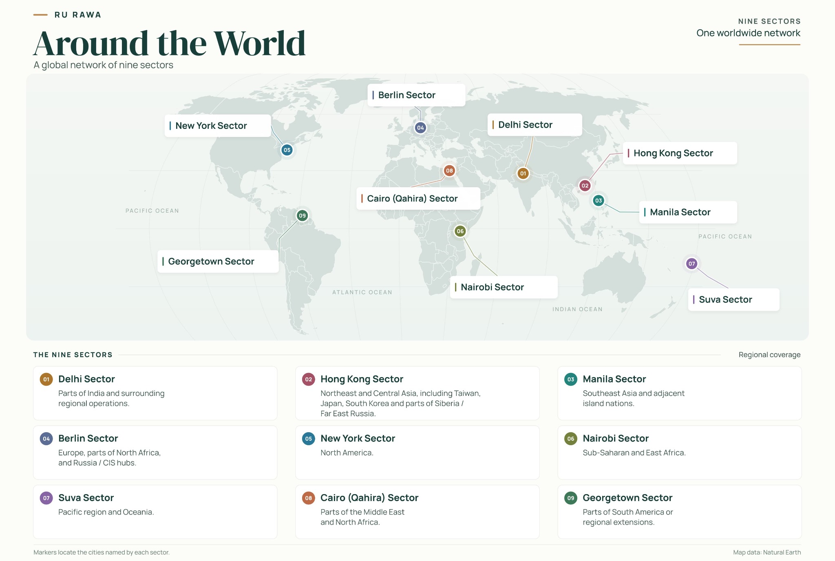Click the Hong Kong Sector map label

pyautogui.click(x=680, y=153)
